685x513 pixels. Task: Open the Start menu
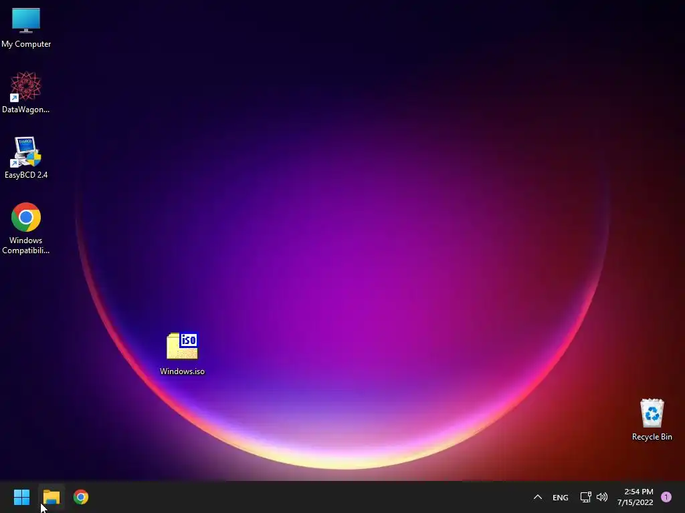21,497
